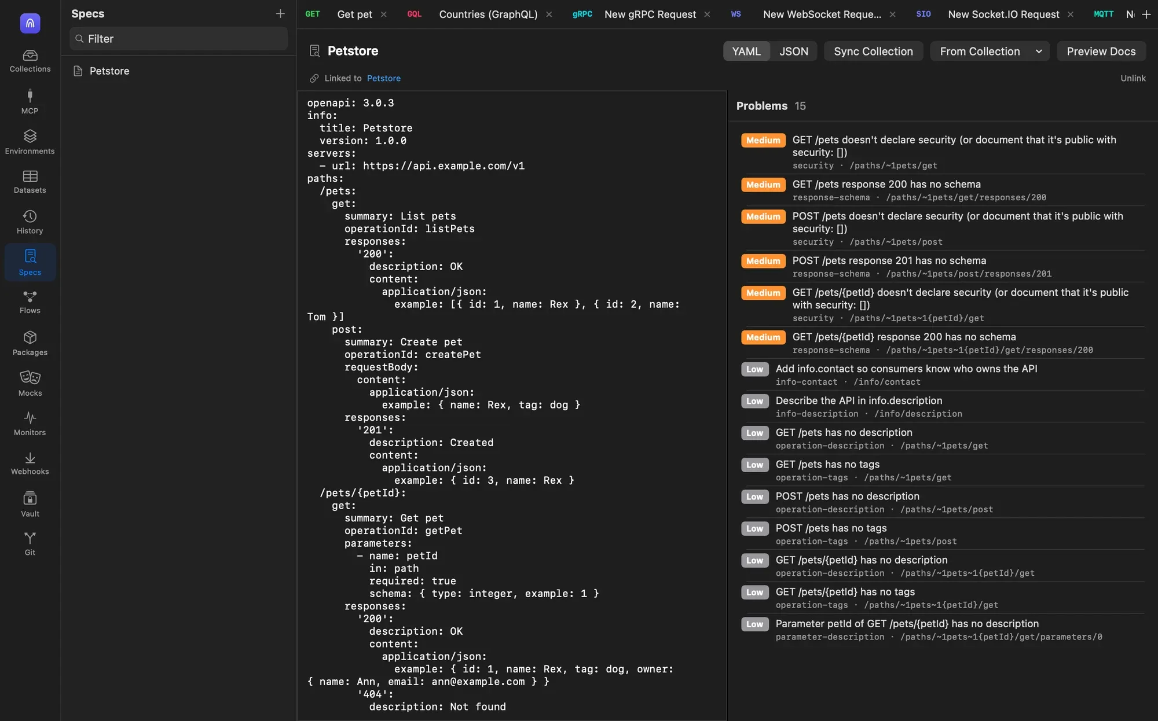Select problem 'Describe the API in info.description'
The height and width of the screenshot is (721, 1158).
tap(943, 407)
